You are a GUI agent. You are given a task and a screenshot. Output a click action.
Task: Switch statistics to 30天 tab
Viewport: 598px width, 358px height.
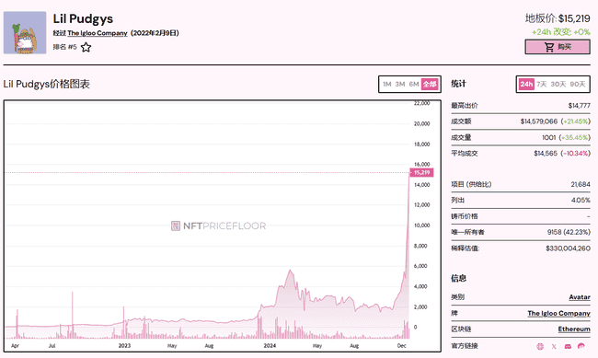[558, 84]
